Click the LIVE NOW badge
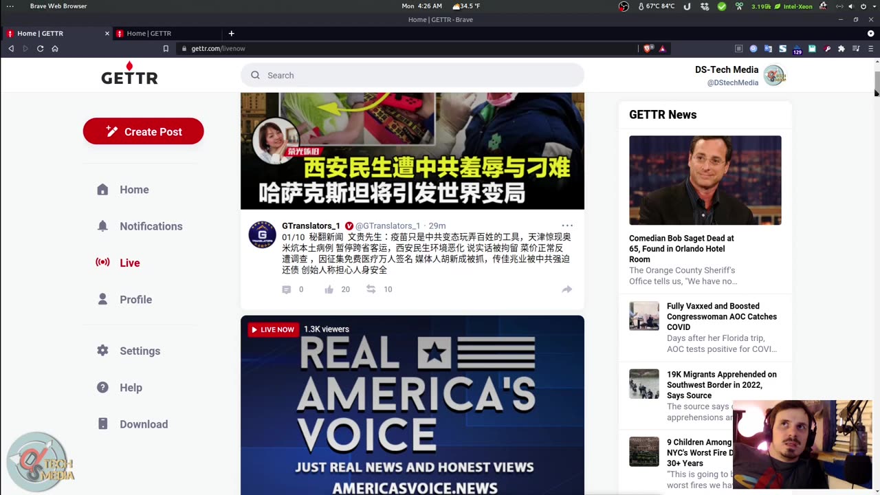Viewport: 880px width, 495px height. (x=272, y=329)
